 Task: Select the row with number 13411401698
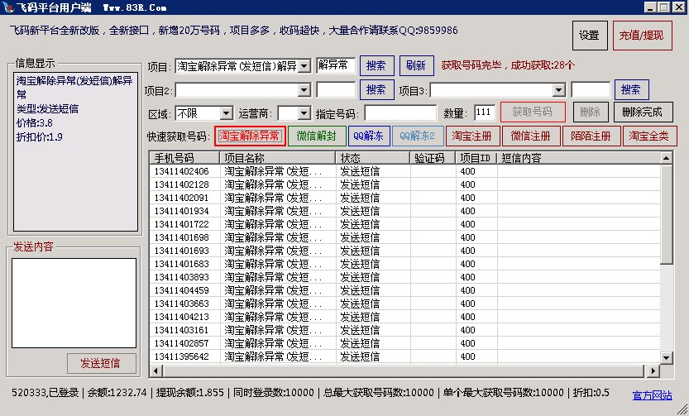tap(404, 237)
